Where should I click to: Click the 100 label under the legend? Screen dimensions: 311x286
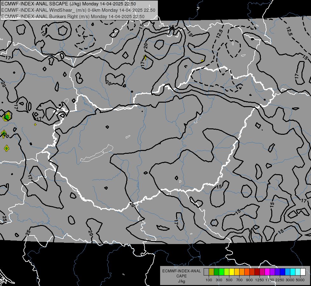[x=209, y=280]
